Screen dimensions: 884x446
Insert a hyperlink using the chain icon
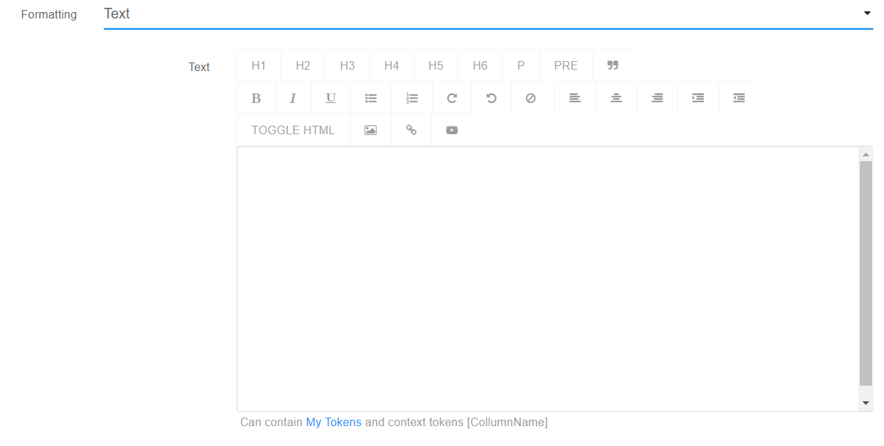click(411, 130)
